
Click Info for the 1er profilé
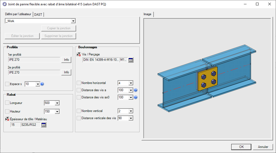coord(66,60)
